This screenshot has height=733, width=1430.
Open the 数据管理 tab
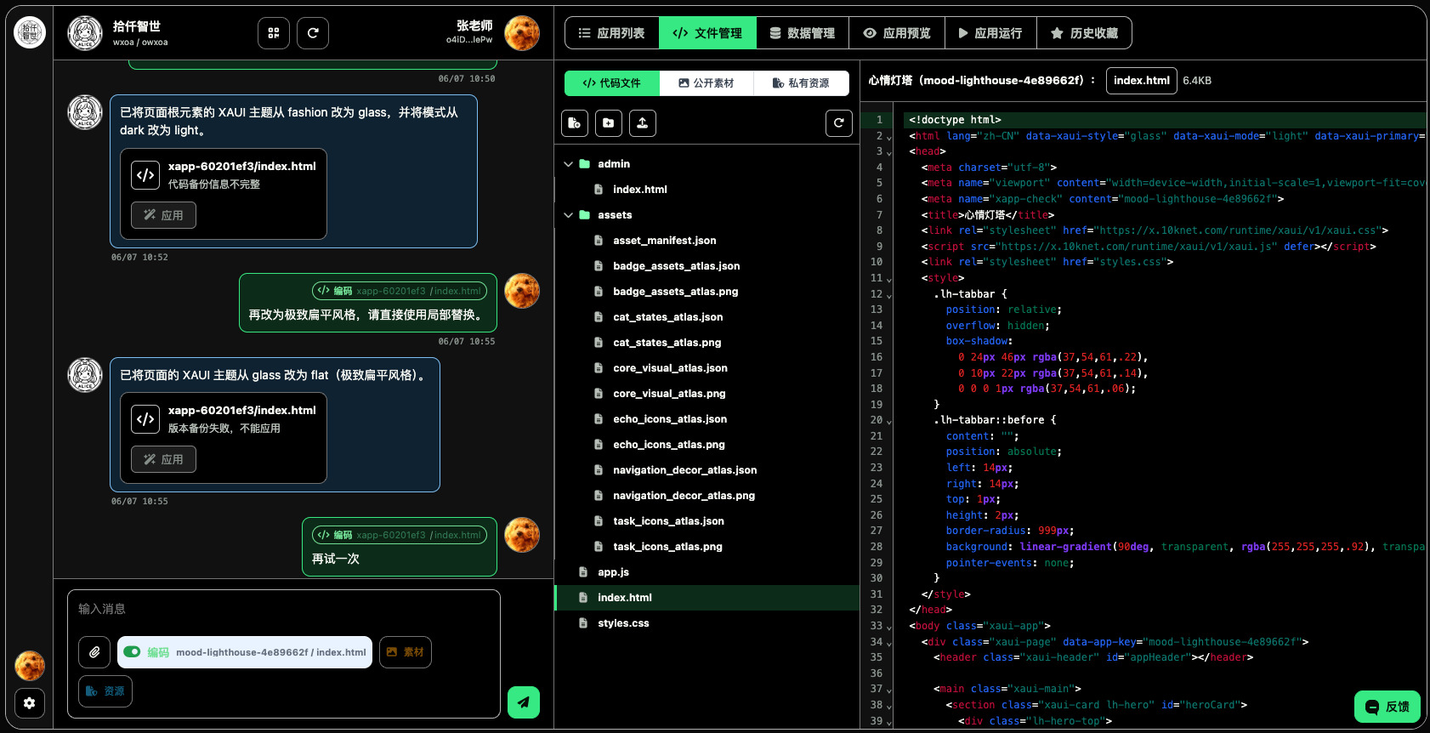click(x=802, y=33)
